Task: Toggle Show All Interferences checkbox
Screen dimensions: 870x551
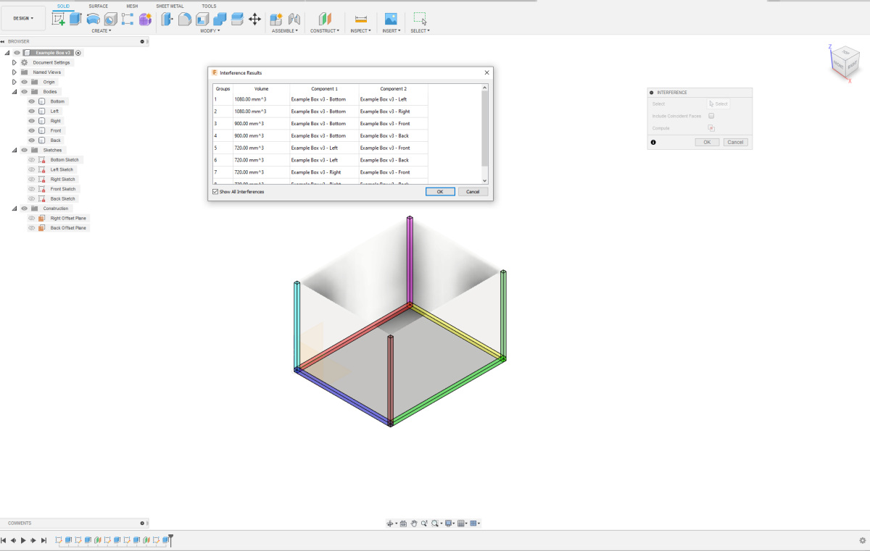Action: (215, 192)
